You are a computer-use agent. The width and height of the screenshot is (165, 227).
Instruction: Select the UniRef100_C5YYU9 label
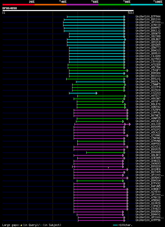tap(148, 62)
